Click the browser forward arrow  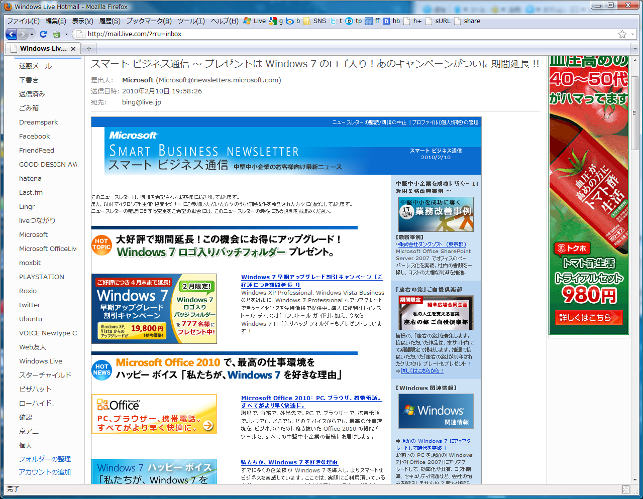coord(23,34)
